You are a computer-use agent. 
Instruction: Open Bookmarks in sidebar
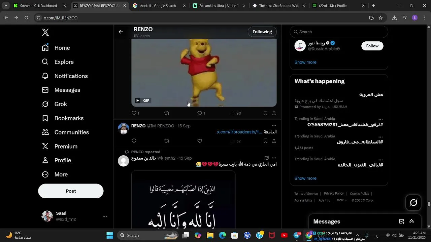tap(63, 118)
